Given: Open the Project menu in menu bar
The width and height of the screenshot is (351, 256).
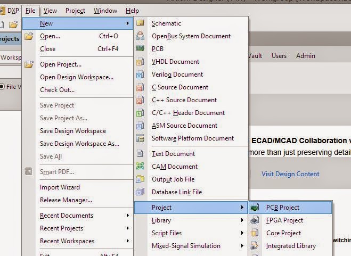Looking at the screenshot, I should point(75,11).
